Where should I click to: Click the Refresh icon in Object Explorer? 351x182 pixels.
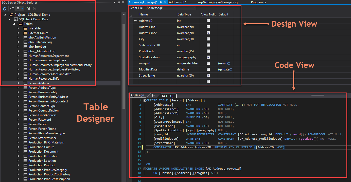click(x=5, y=9)
